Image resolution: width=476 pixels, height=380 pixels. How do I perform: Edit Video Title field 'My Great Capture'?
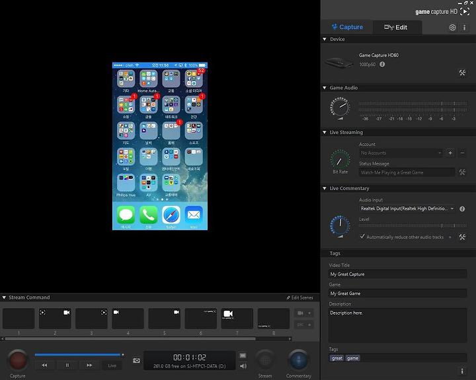[398, 274]
